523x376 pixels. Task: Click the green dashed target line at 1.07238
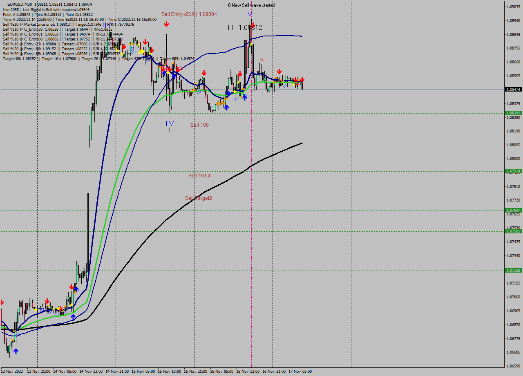pyautogui.click(x=245, y=270)
